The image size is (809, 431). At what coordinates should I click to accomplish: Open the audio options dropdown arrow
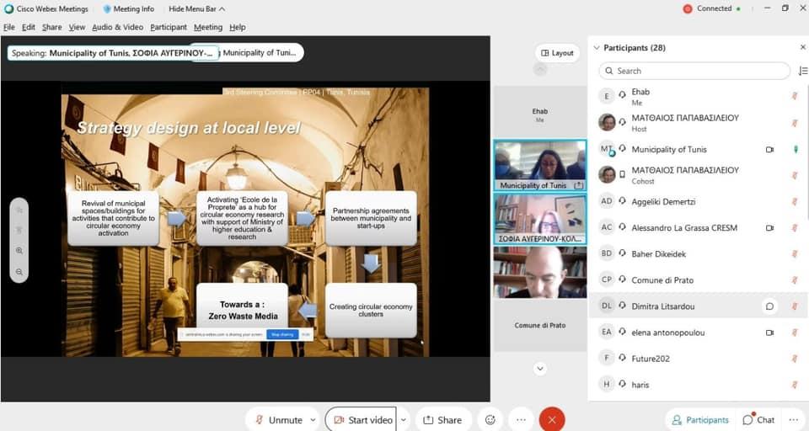click(313, 420)
